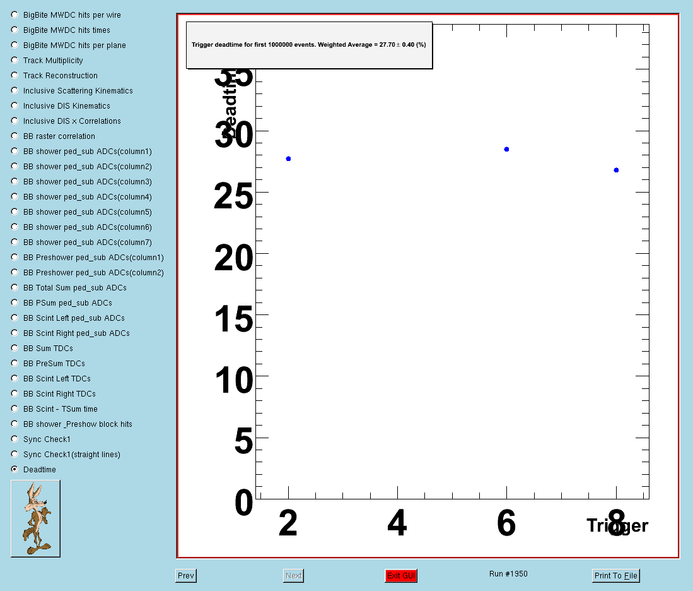Select Sync Check1(straight lines) option

click(x=15, y=454)
